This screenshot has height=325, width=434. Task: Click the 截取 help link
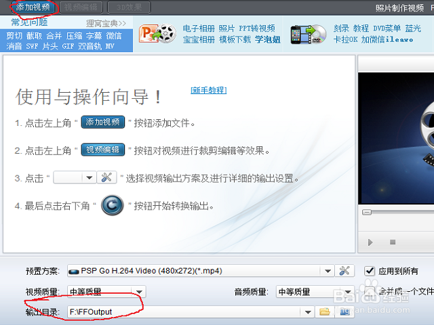pyautogui.click(x=34, y=36)
